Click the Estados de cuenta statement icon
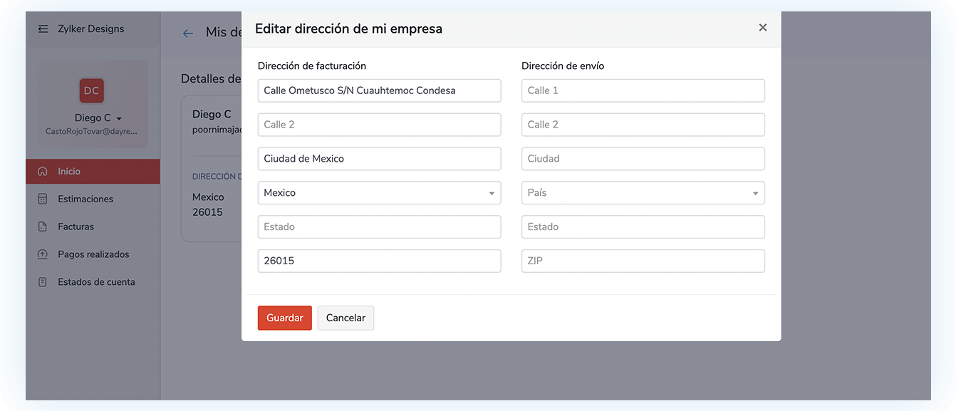Screen dimensions: 956x411 click(43, 281)
